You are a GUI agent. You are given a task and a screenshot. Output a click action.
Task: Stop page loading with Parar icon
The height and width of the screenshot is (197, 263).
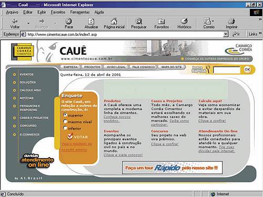(68, 22)
